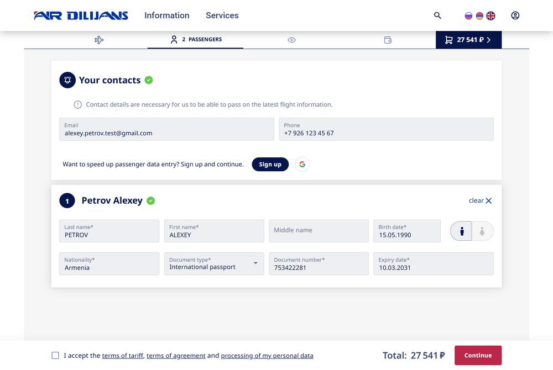
Task: Go to the flights airplane step
Action: coord(99,40)
